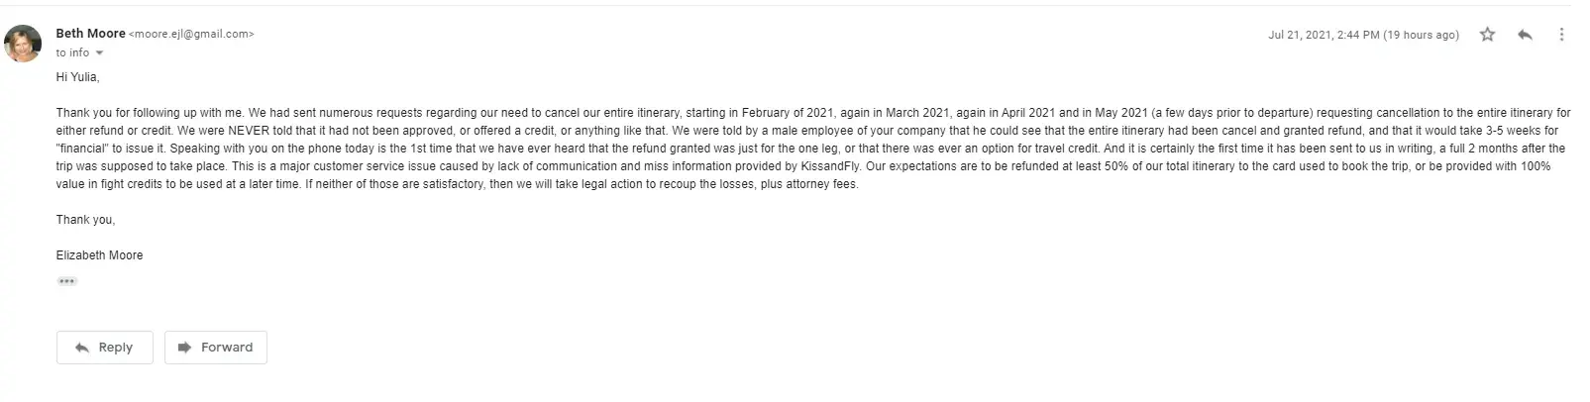Click Beth Moore's profile photo avatar
The height and width of the screenshot is (402, 1590).
[x=23, y=44]
